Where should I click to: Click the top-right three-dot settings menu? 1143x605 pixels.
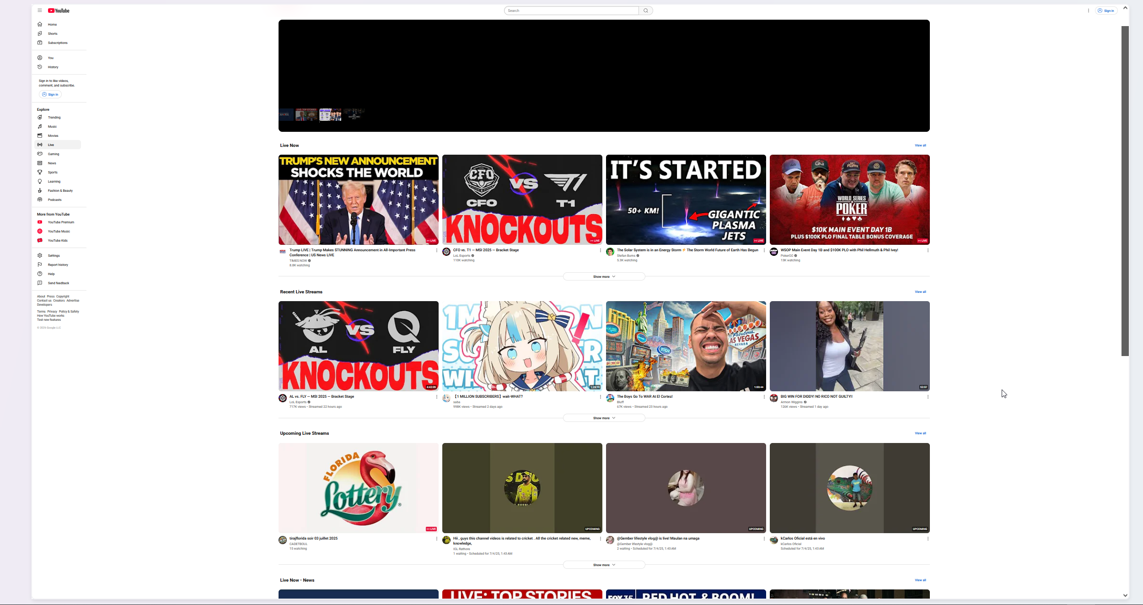tap(1088, 11)
